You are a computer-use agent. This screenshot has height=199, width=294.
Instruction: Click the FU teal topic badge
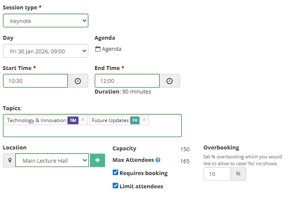(x=135, y=120)
